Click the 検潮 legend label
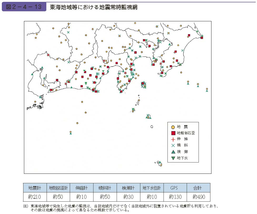 coord(182,152)
